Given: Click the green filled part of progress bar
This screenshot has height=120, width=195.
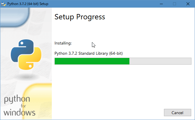Looking at the screenshot, I should [x=92, y=61].
